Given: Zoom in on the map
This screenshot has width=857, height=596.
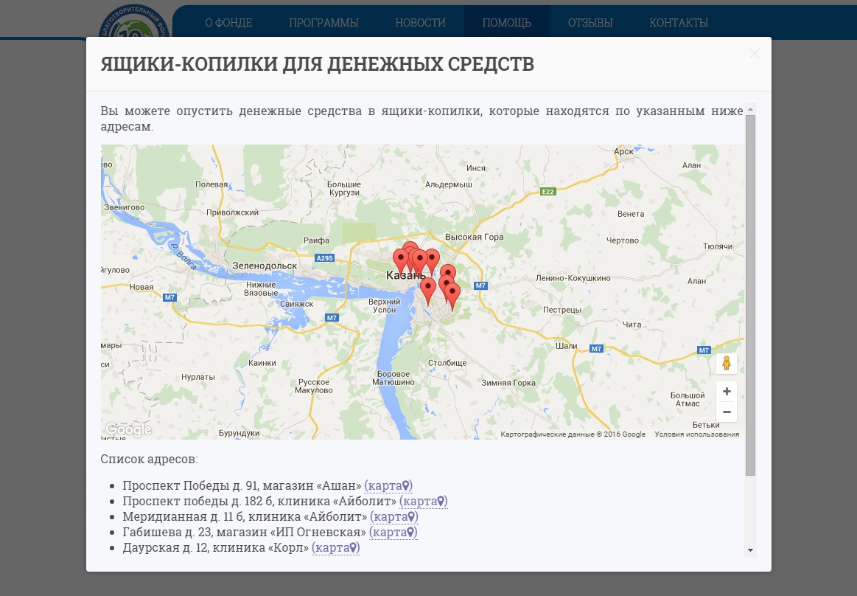Looking at the screenshot, I should [x=727, y=392].
